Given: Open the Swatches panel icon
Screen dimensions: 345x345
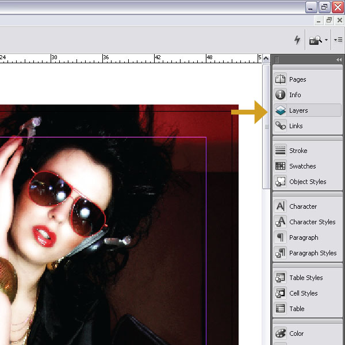Looking at the screenshot, I should tap(281, 166).
